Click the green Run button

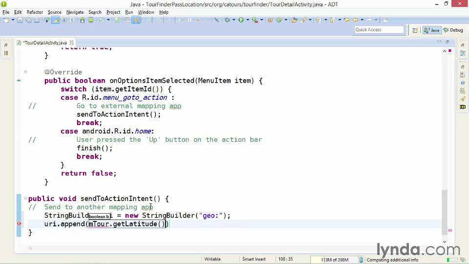tap(241, 20)
